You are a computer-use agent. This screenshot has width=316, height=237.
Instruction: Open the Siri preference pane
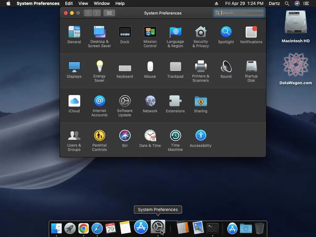click(x=125, y=139)
